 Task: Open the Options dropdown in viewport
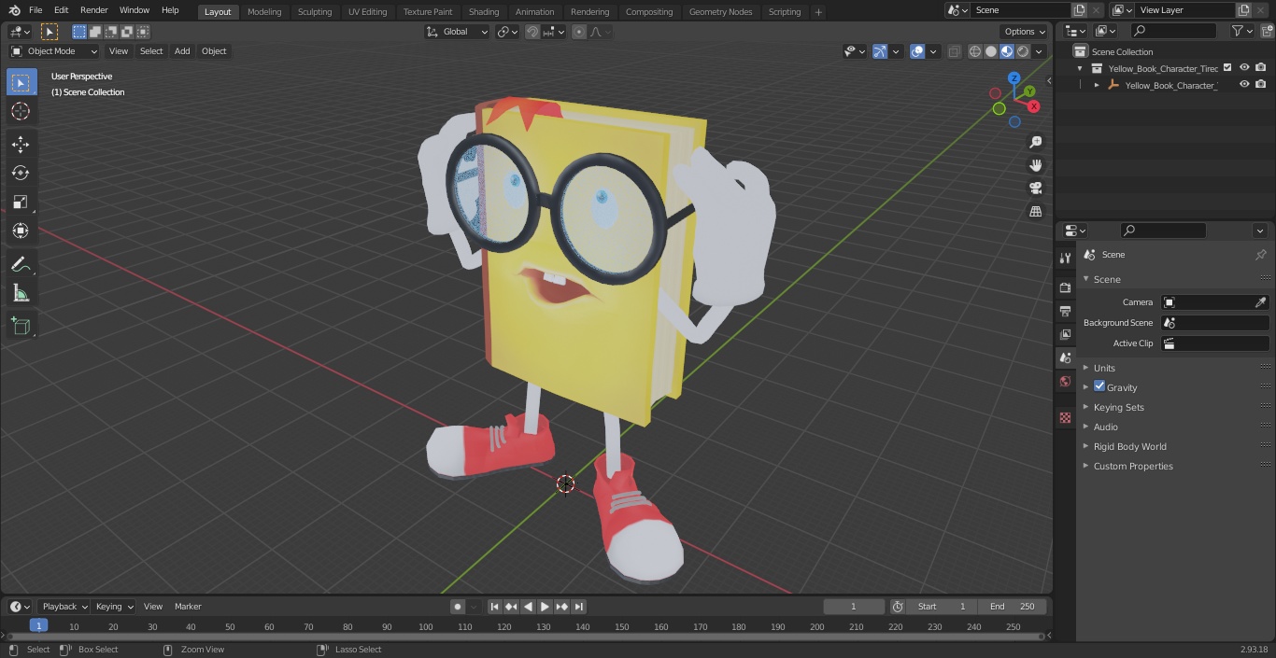point(1025,32)
